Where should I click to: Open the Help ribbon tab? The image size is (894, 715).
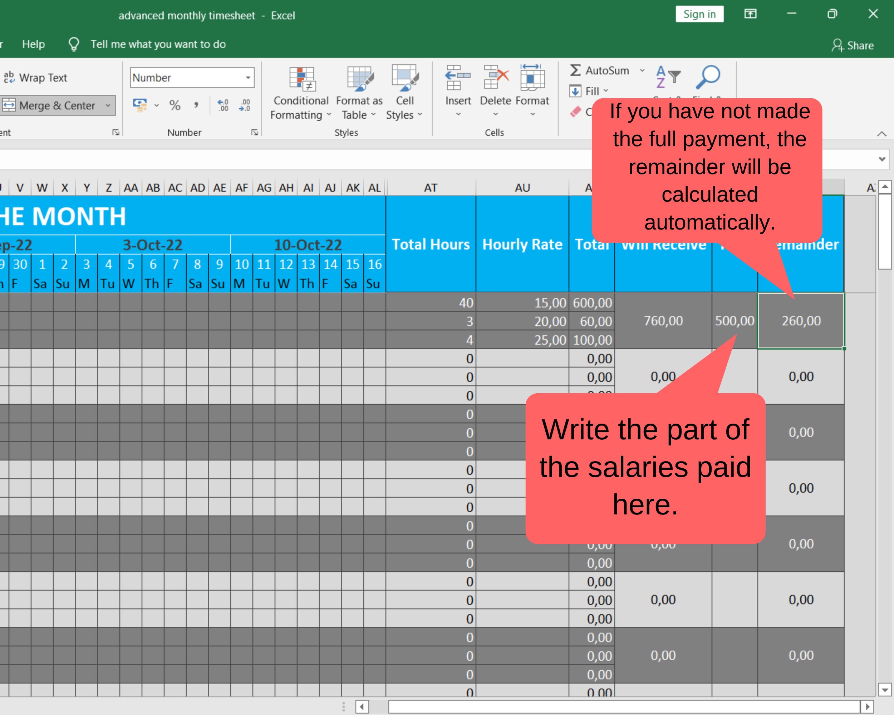tap(34, 44)
